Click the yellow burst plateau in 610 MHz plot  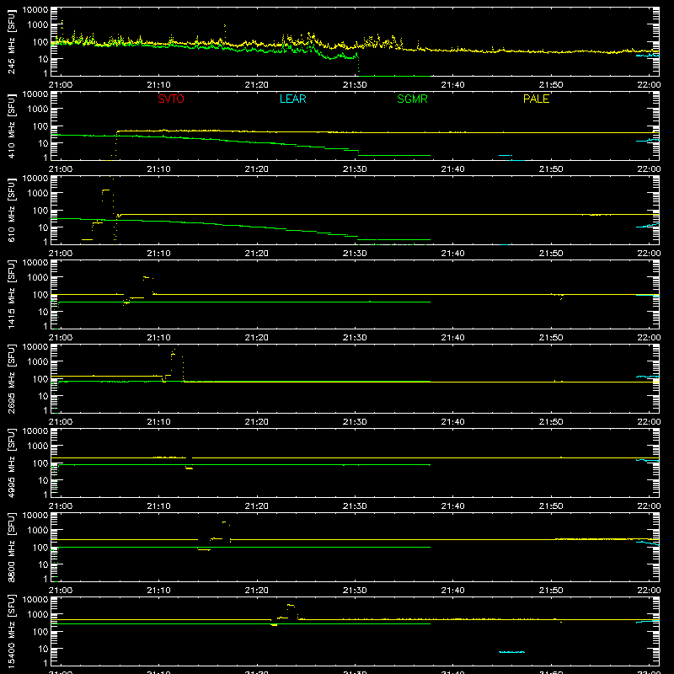[105, 190]
